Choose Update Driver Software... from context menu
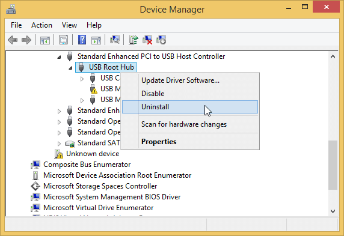 [x=190, y=80]
